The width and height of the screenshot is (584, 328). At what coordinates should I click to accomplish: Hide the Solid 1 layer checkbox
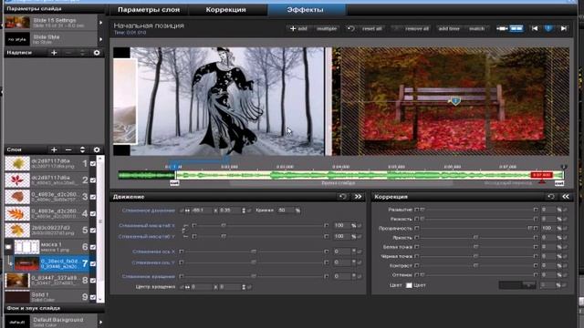[x=93, y=297]
